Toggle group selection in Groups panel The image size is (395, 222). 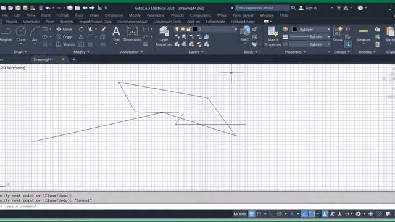(347, 44)
